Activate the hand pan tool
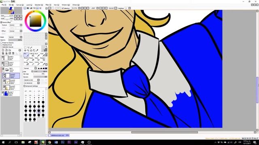This screenshot has height=145, width=259. 34,50
